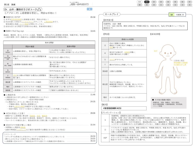This screenshot has height=146, width=195.
Task: Click the body diagram figure
Action: pos(168,69)
